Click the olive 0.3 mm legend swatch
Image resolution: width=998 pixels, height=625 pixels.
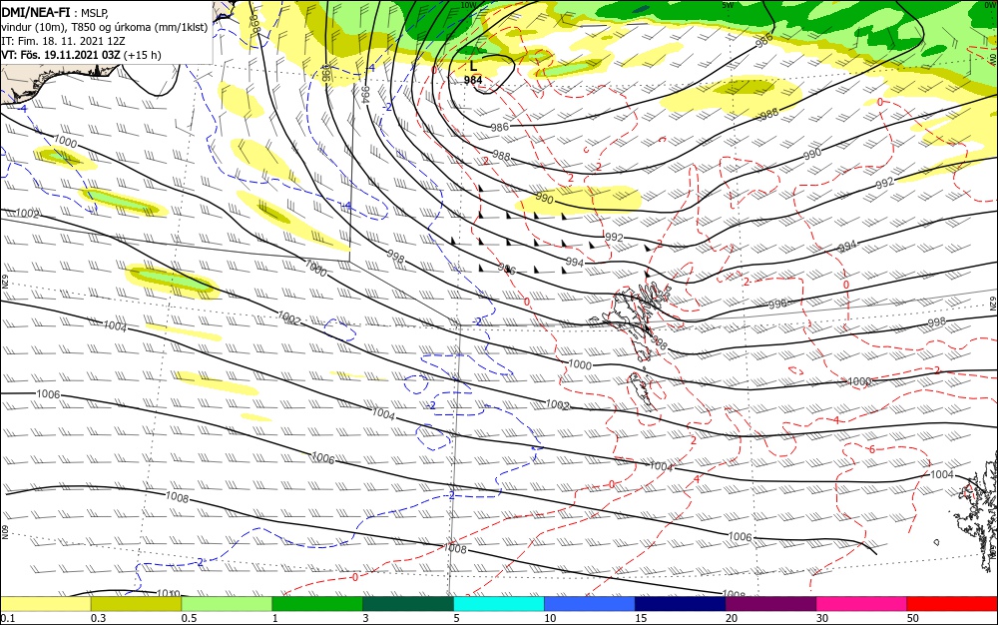click(136, 604)
